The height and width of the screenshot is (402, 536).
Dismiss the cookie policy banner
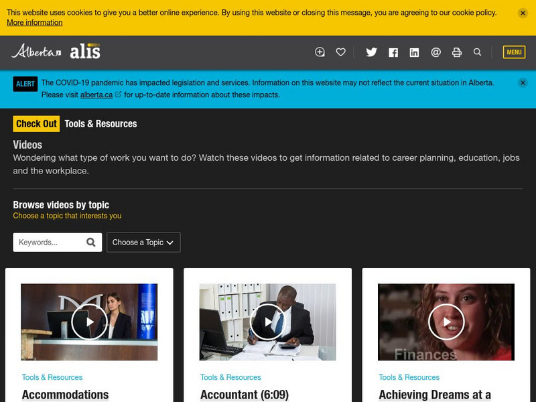coord(522,11)
